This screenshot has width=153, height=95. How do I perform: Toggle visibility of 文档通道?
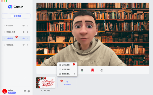click(x=23, y=38)
